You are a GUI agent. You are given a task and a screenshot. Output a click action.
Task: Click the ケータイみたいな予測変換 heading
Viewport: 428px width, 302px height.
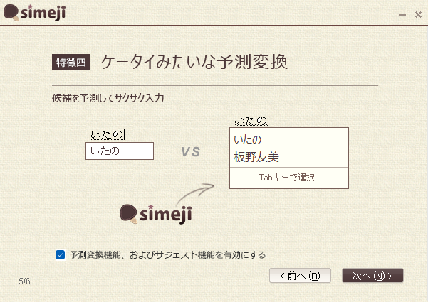coord(194,61)
